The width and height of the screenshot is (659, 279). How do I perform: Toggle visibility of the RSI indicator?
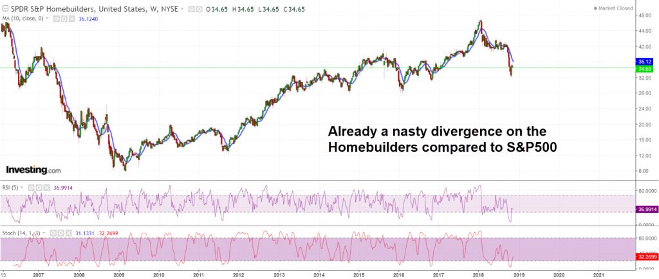[x=31, y=188]
